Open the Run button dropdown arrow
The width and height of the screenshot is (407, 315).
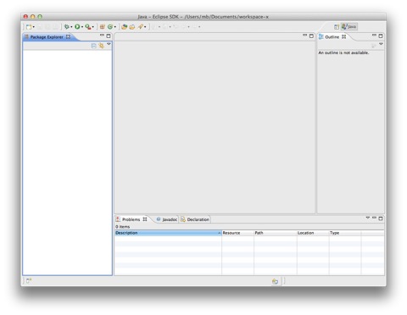tap(82, 27)
